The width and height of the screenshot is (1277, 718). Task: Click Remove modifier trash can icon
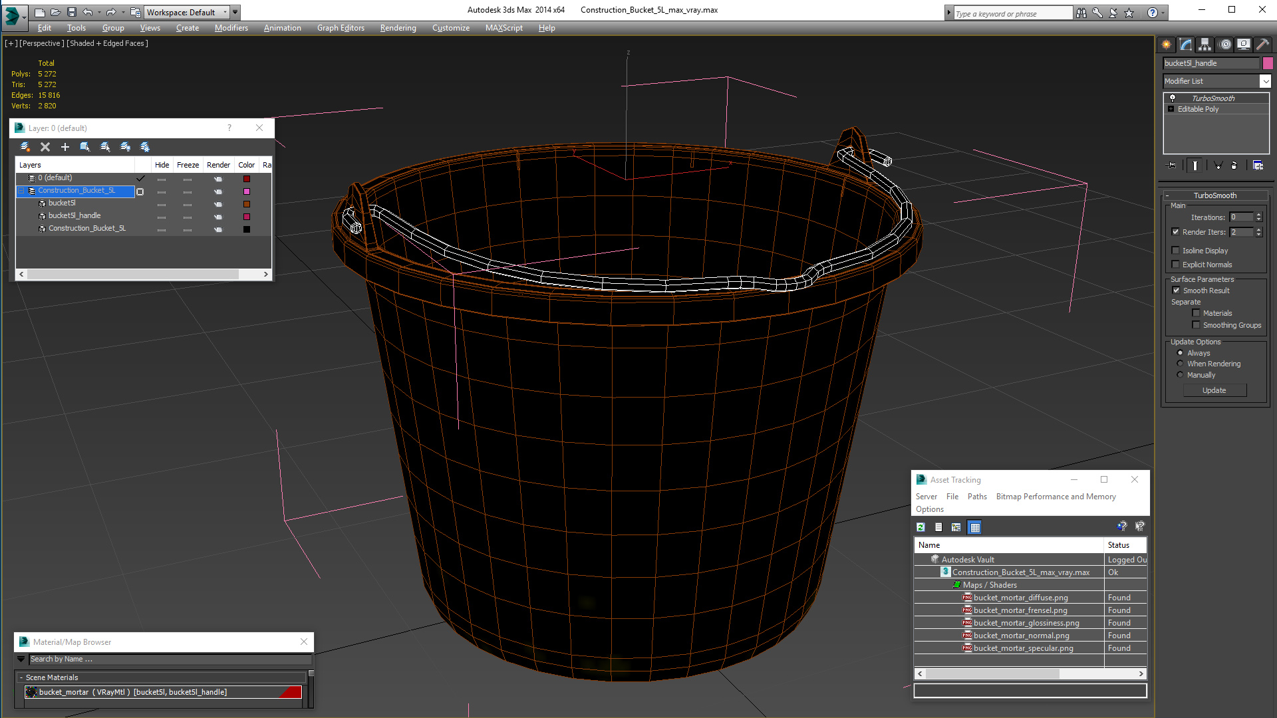coord(1234,166)
